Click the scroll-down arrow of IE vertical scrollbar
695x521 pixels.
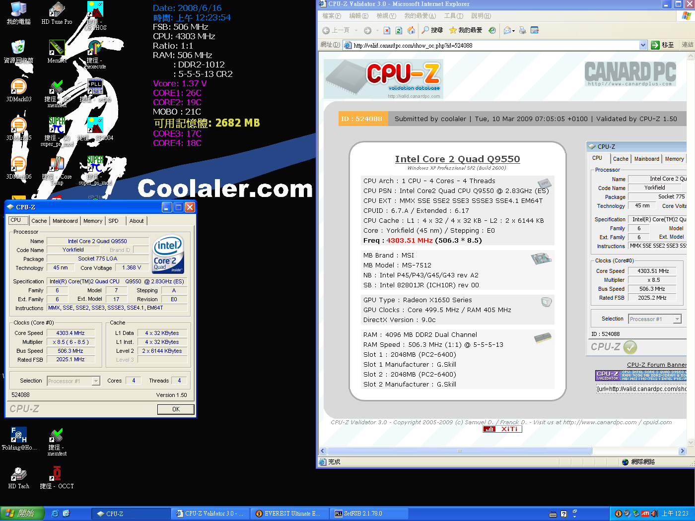(691, 442)
